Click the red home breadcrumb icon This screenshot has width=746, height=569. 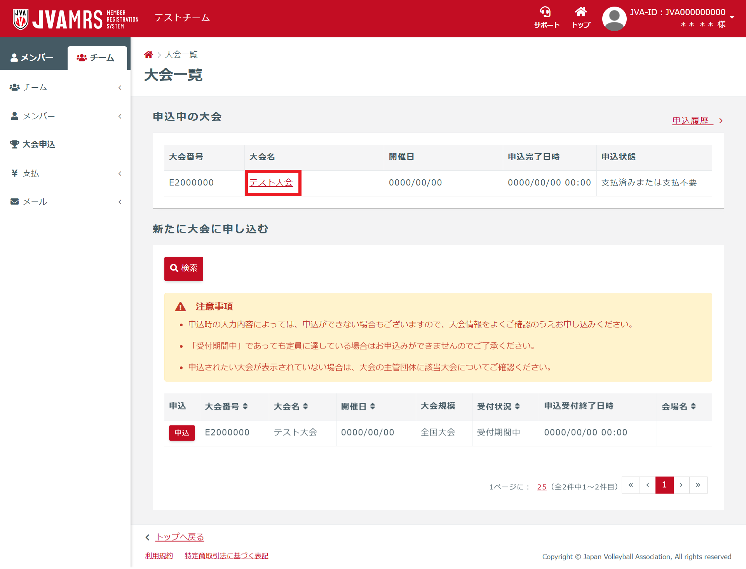tap(148, 55)
